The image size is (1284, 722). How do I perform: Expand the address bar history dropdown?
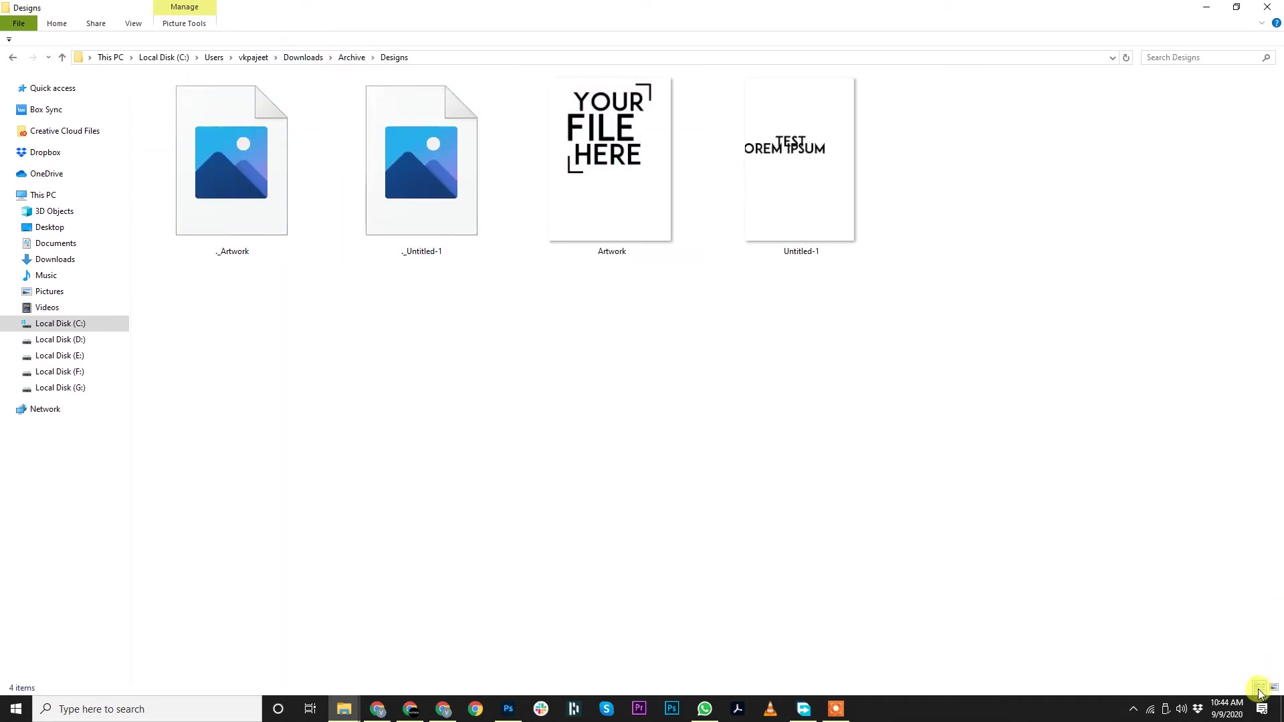[x=1112, y=57]
